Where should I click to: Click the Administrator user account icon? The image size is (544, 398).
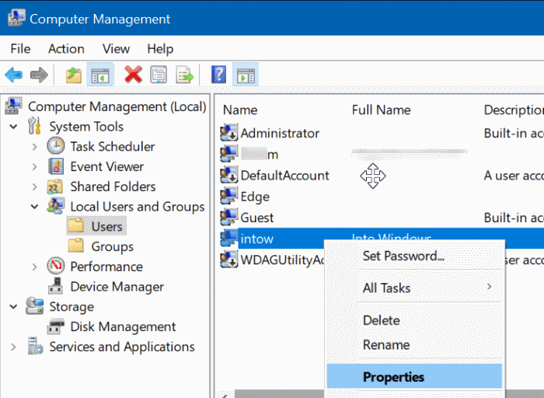click(x=229, y=133)
